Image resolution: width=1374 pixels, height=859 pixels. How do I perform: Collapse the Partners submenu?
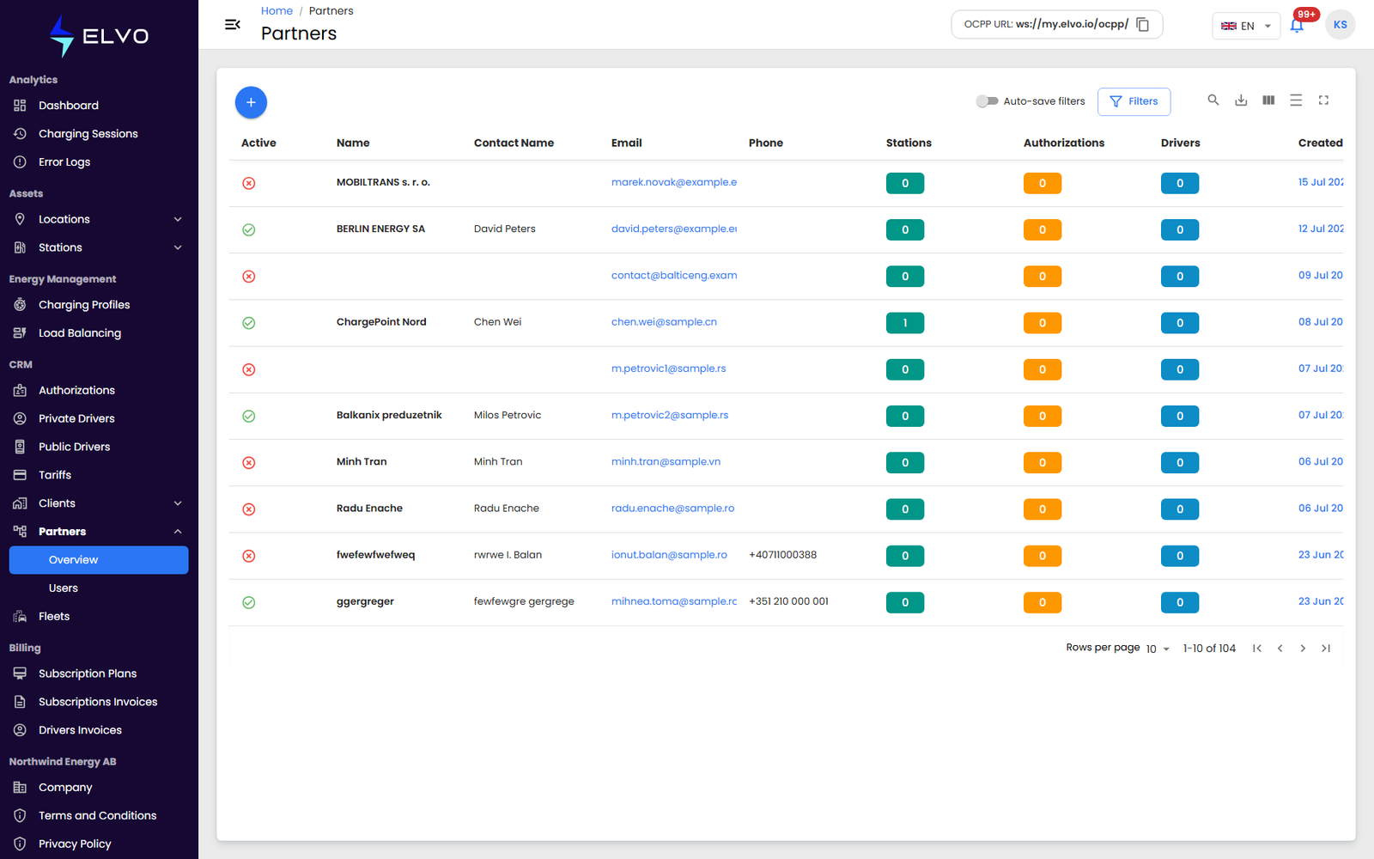178,532
